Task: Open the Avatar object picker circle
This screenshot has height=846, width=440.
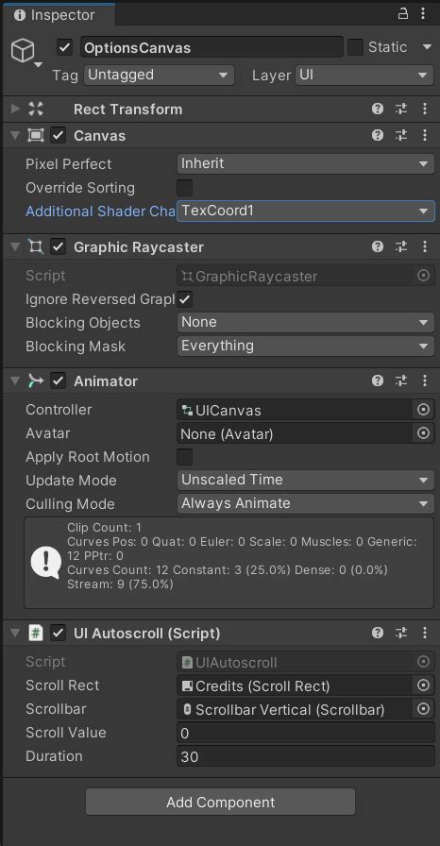Action: pyautogui.click(x=423, y=433)
